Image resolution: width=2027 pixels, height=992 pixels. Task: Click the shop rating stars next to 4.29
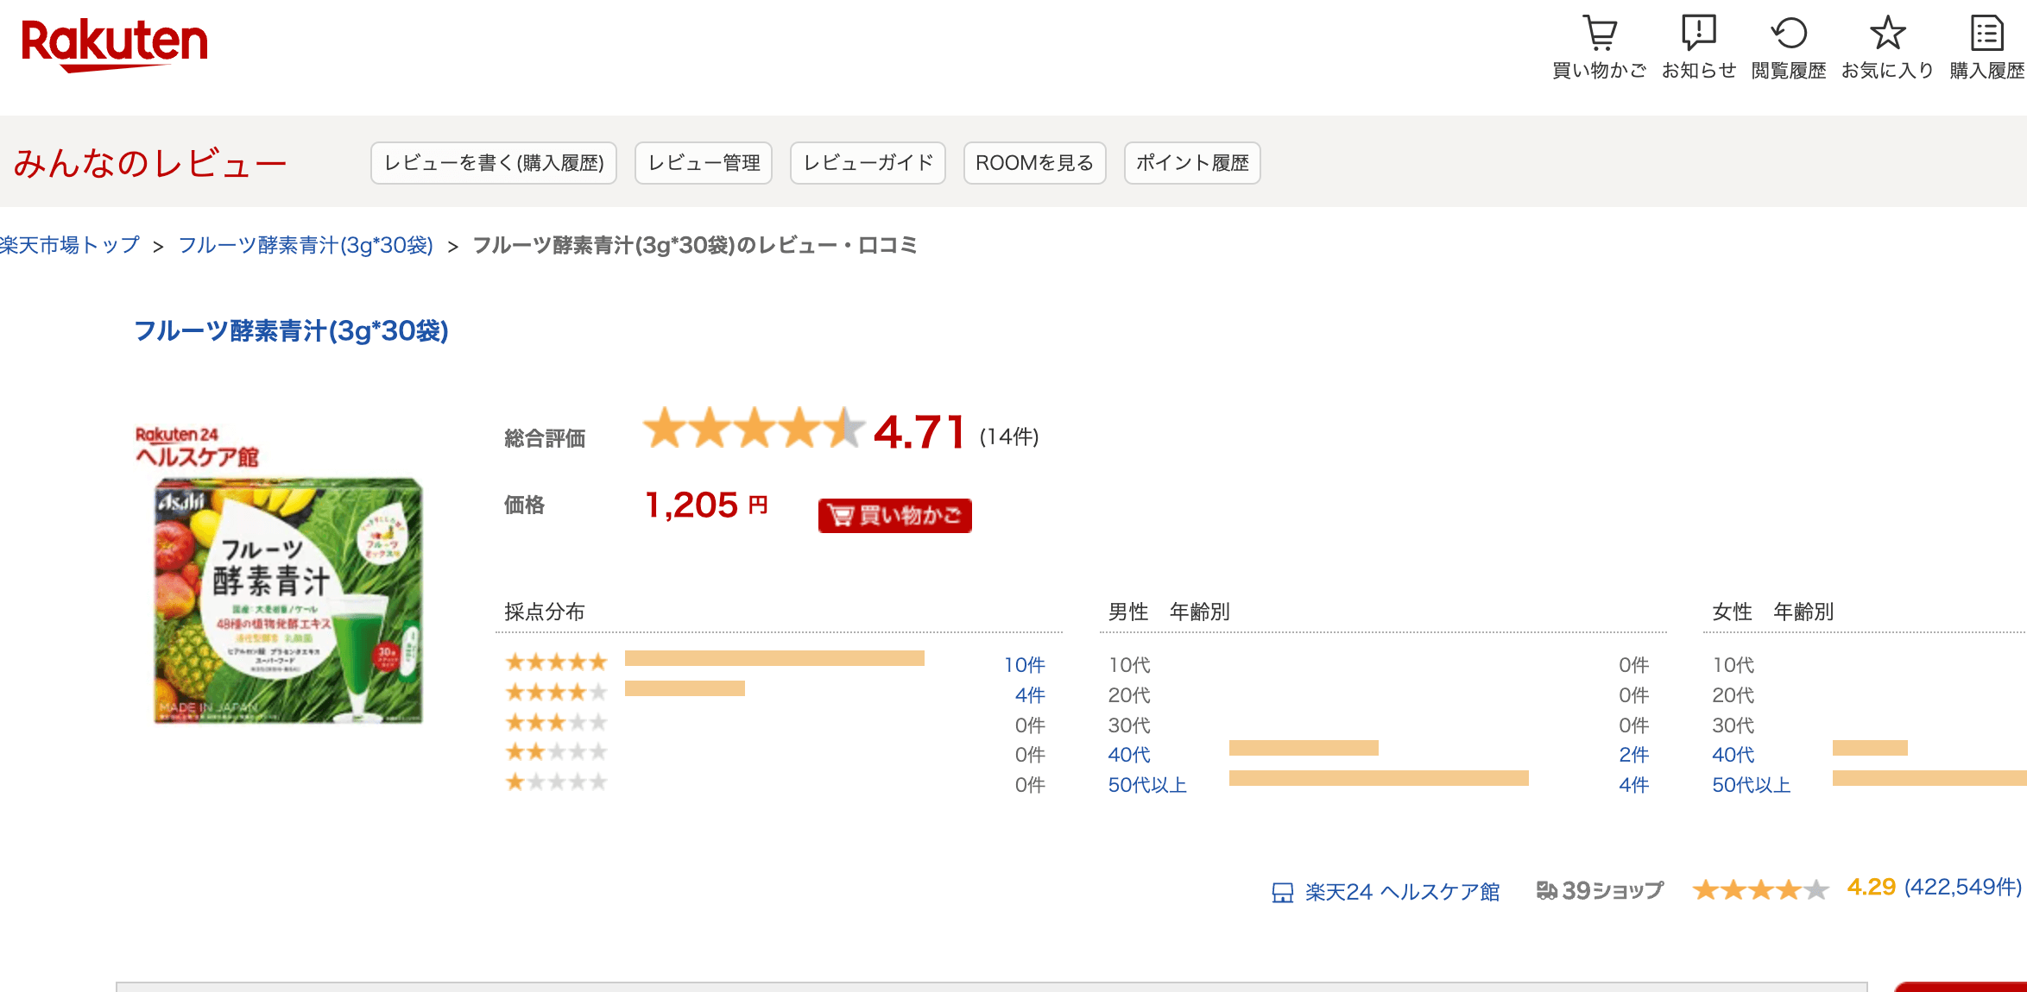click(x=1760, y=889)
